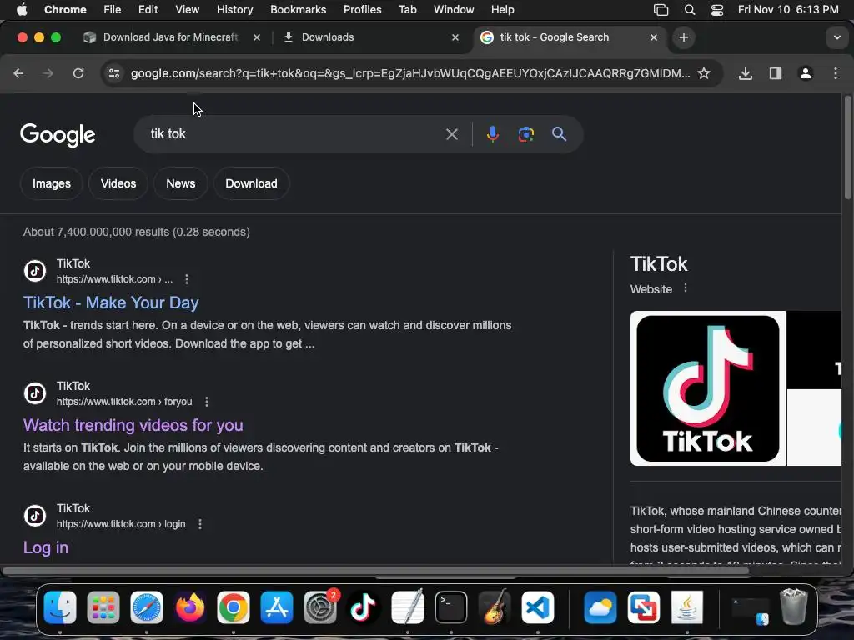Close the tik tok Google Search tab
Viewport: 854px width, 640px height.
point(654,37)
